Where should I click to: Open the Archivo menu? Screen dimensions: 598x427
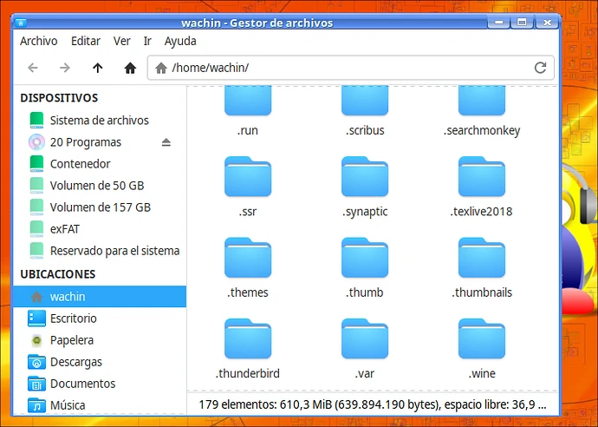38,42
